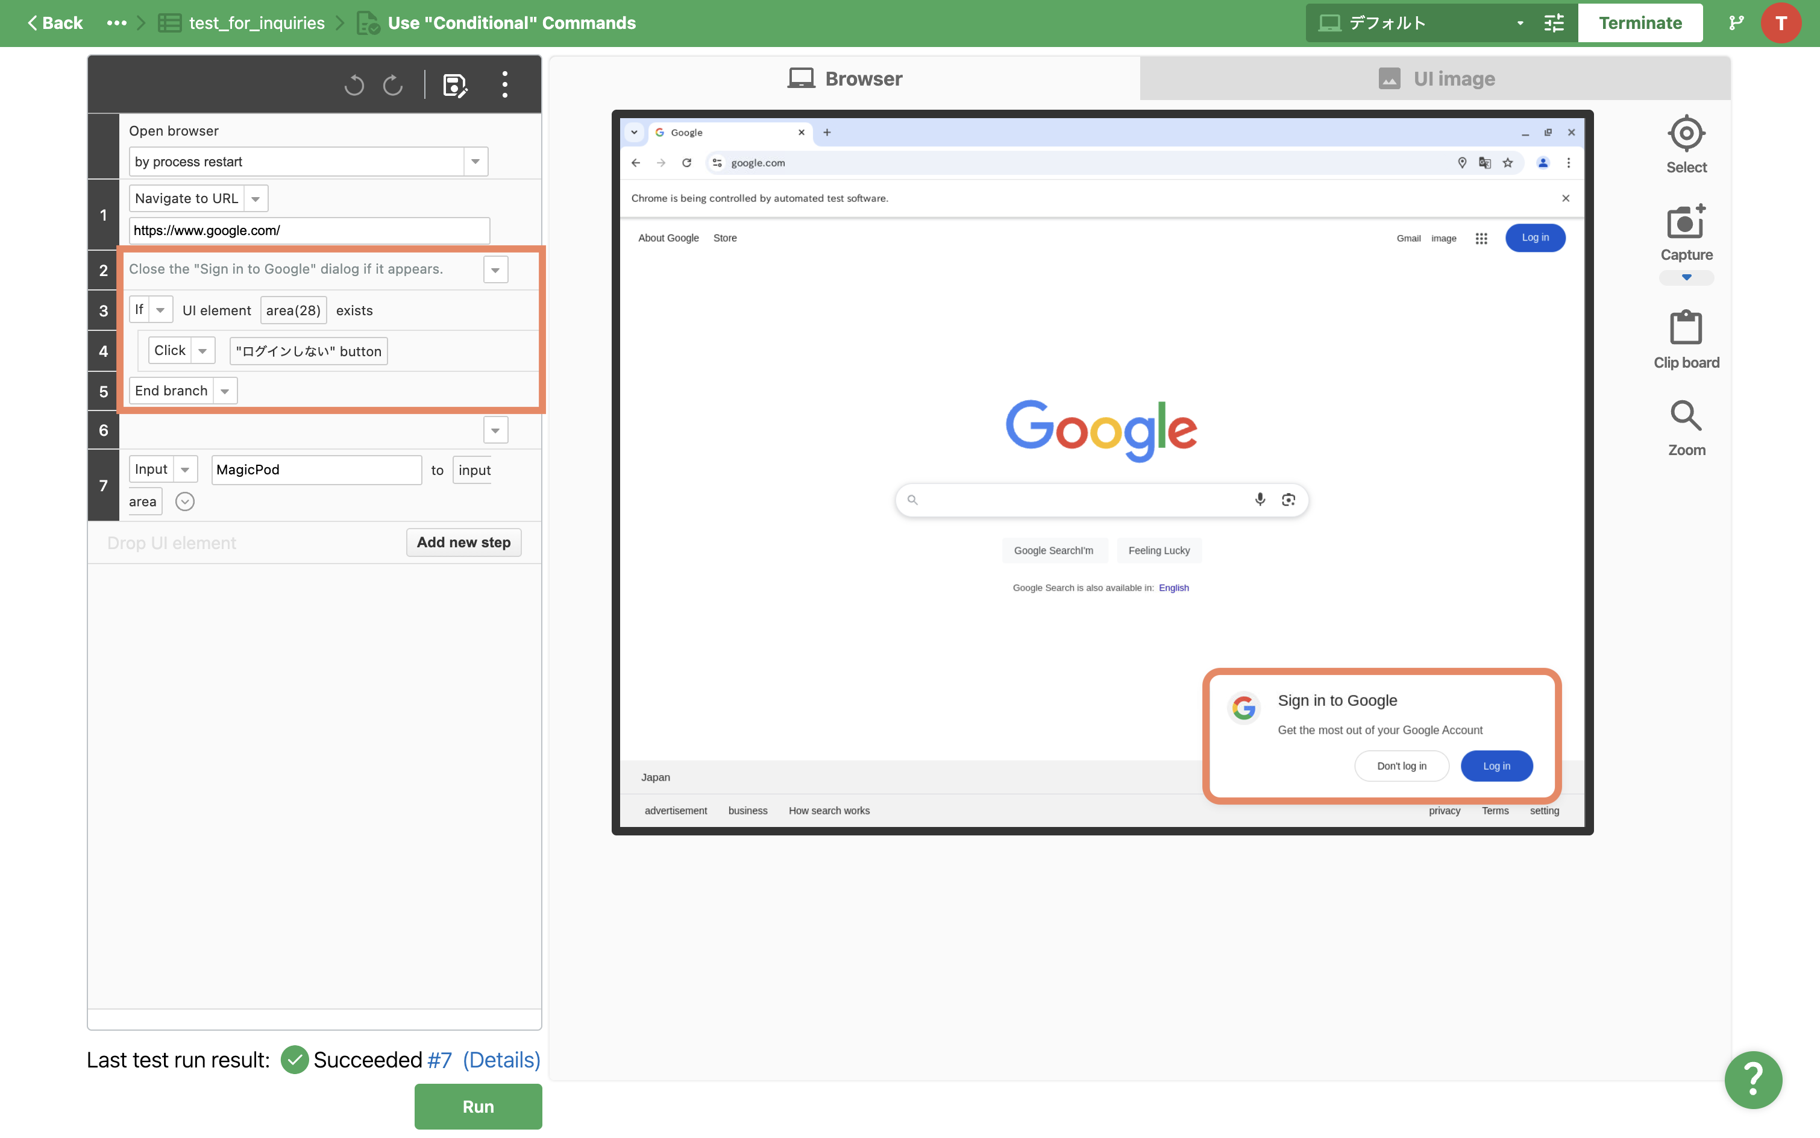Click the browser back arrow
This screenshot has height=1138, width=1820.
[636, 163]
